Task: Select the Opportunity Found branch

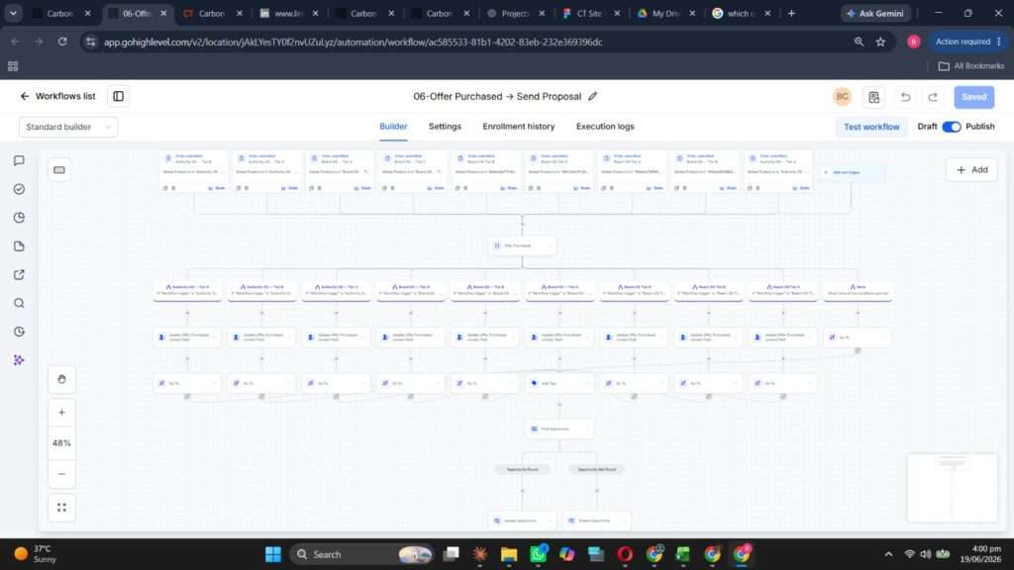Action: tap(523, 469)
